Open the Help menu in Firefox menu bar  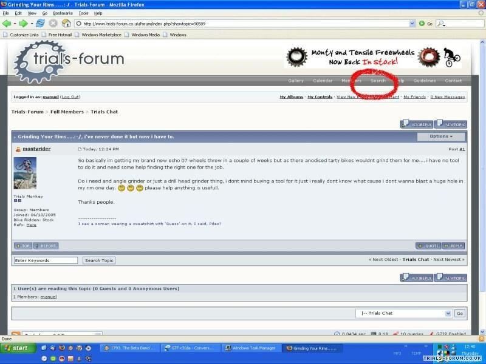coord(98,13)
